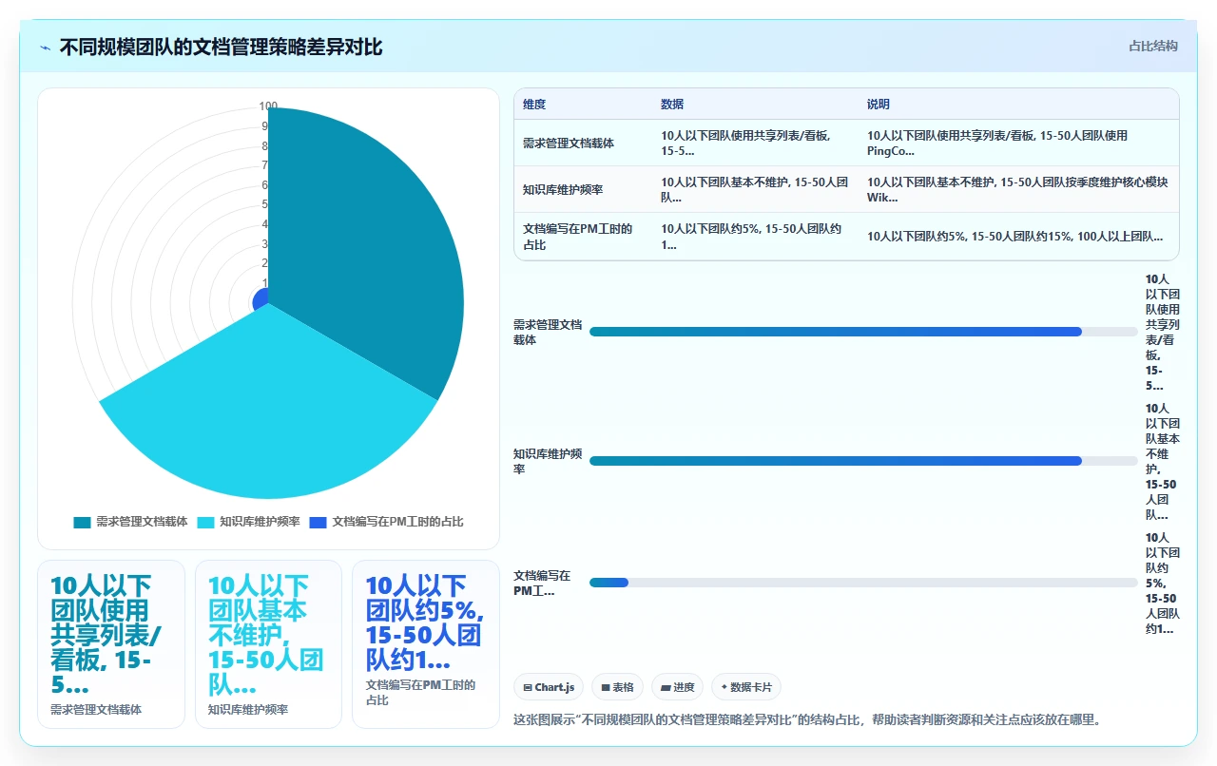Screen dimensions: 1217x766
Task: Click 说明 cell mentioning 按季度维护核心模块
Action: click(x=1017, y=190)
